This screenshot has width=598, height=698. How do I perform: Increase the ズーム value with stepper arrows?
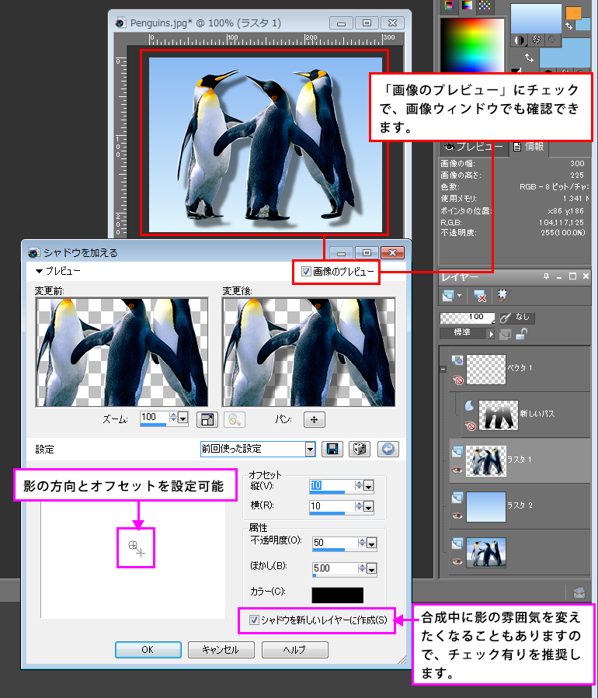(172, 415)
